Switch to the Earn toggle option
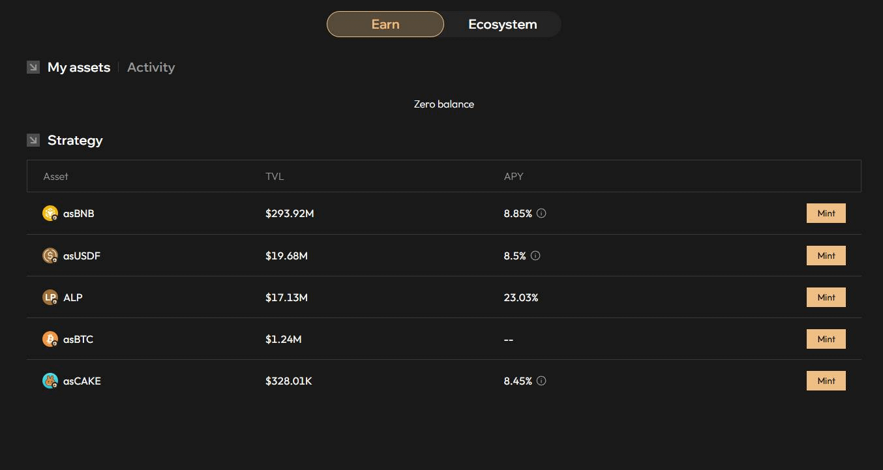Viewport: 883px width, 470px height. [385, 24]
